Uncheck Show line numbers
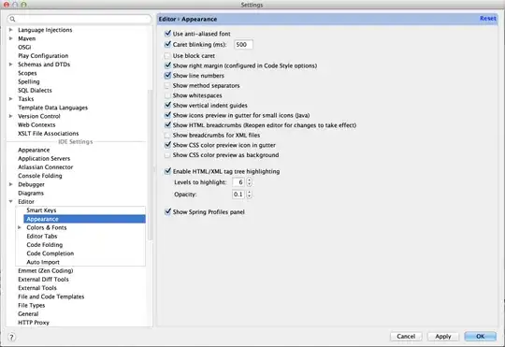This screenshot has height=347, width=505. coord(167,76)
